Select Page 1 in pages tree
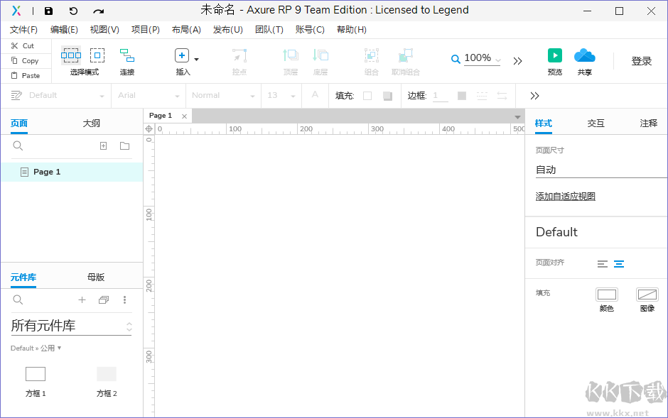668x418 pixels. coord(47,172)
